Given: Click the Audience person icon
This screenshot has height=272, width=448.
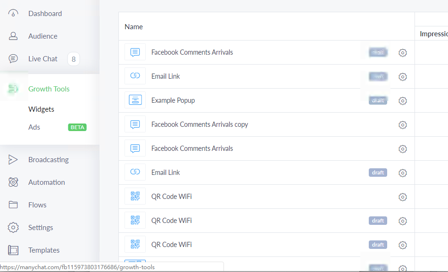Looking at the screenshot, I should (x=13, y=36).
